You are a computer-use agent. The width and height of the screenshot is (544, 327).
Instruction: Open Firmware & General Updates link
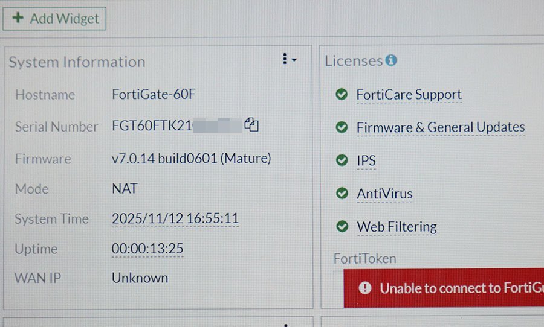pyautogui.click(x=441, y=127)
